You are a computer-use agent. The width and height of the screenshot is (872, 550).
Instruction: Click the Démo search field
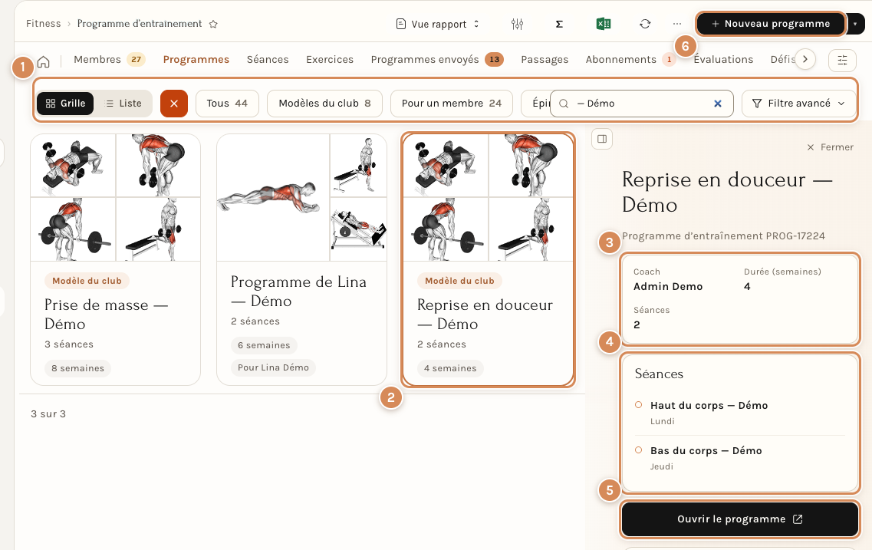coord(641,104)
